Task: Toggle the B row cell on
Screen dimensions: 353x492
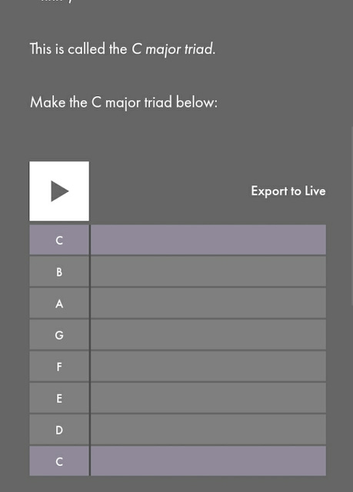Action: (x=208, y=271)
